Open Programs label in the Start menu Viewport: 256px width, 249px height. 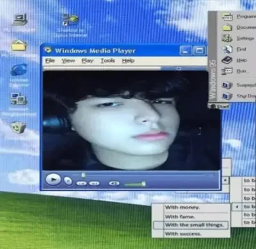pos(246,17)
